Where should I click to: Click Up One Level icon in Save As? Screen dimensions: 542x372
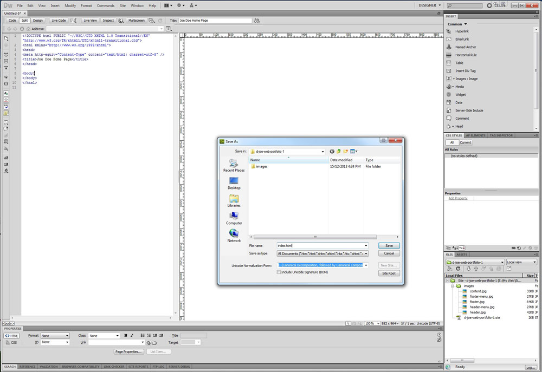point(339,152)
